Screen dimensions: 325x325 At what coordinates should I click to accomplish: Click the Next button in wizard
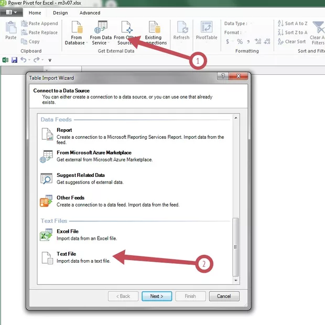pyautogui.click(x=157, y=296)
